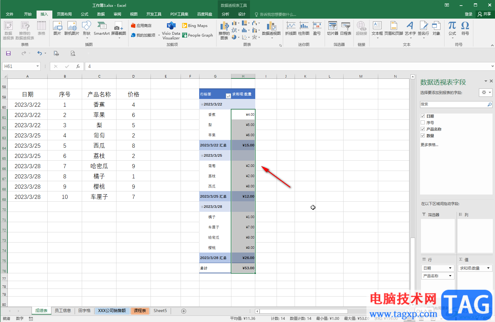Open the 课程表 sheet tab
Screen dimensions: 495x322
140,311
